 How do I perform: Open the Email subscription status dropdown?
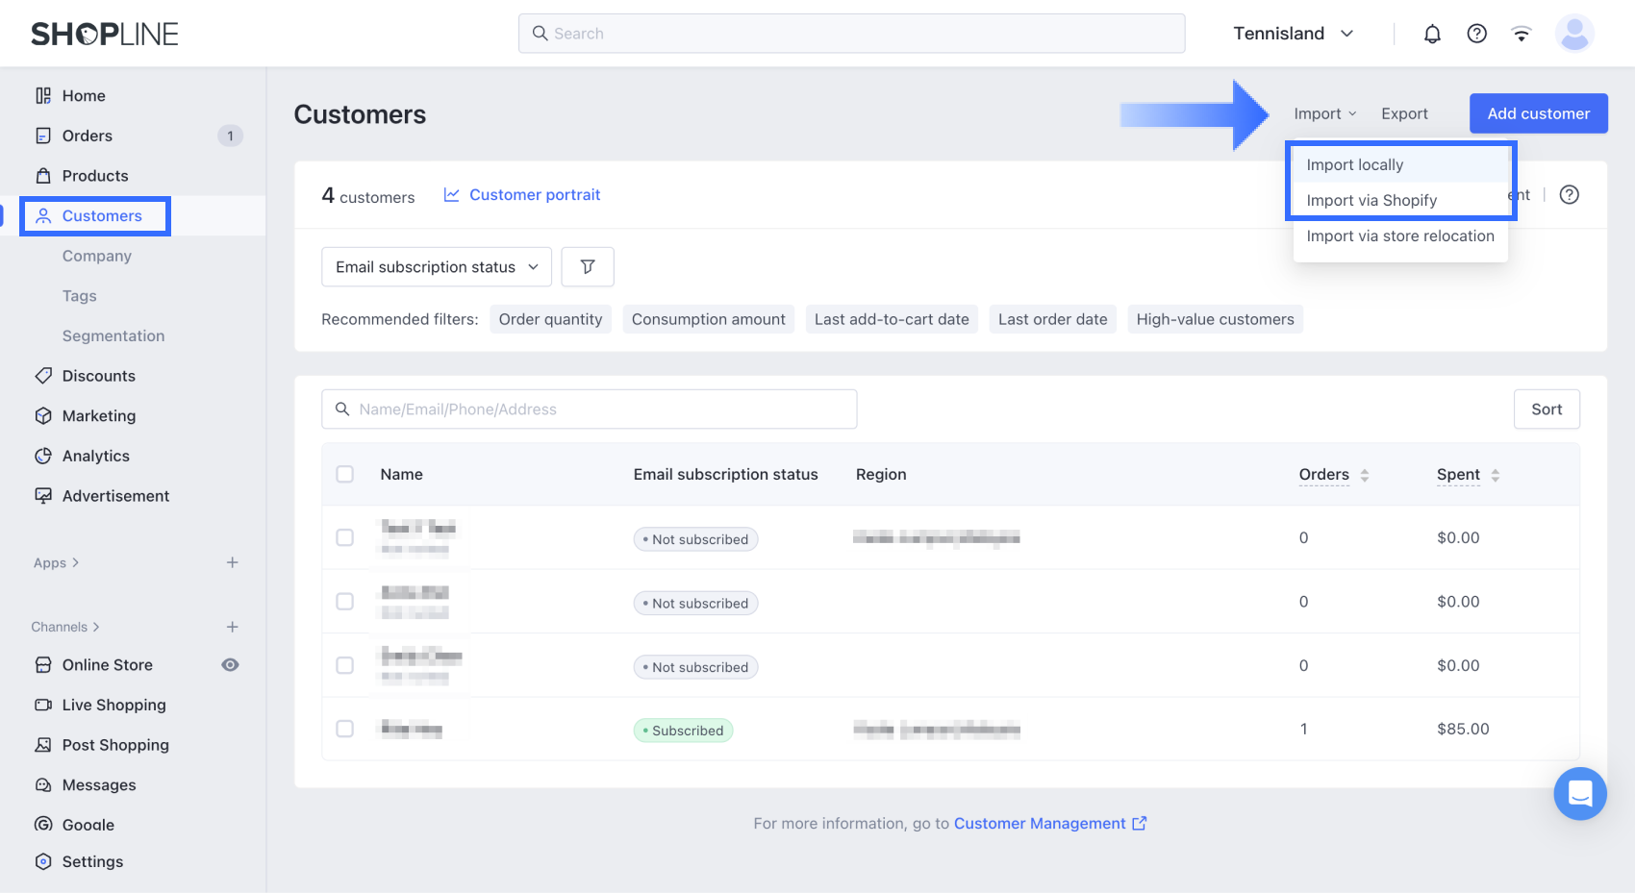click(x=436, y=266)
